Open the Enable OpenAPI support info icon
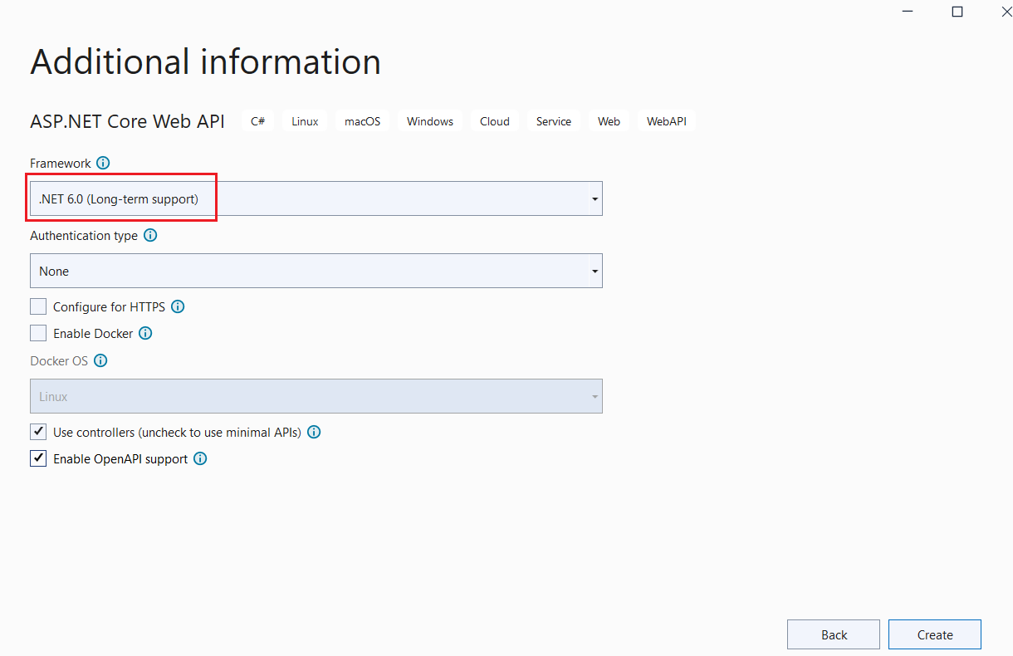 (x=199, y=458)
